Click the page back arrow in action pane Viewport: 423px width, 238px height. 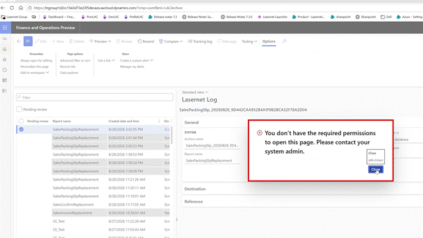click(x=18, y=42)
